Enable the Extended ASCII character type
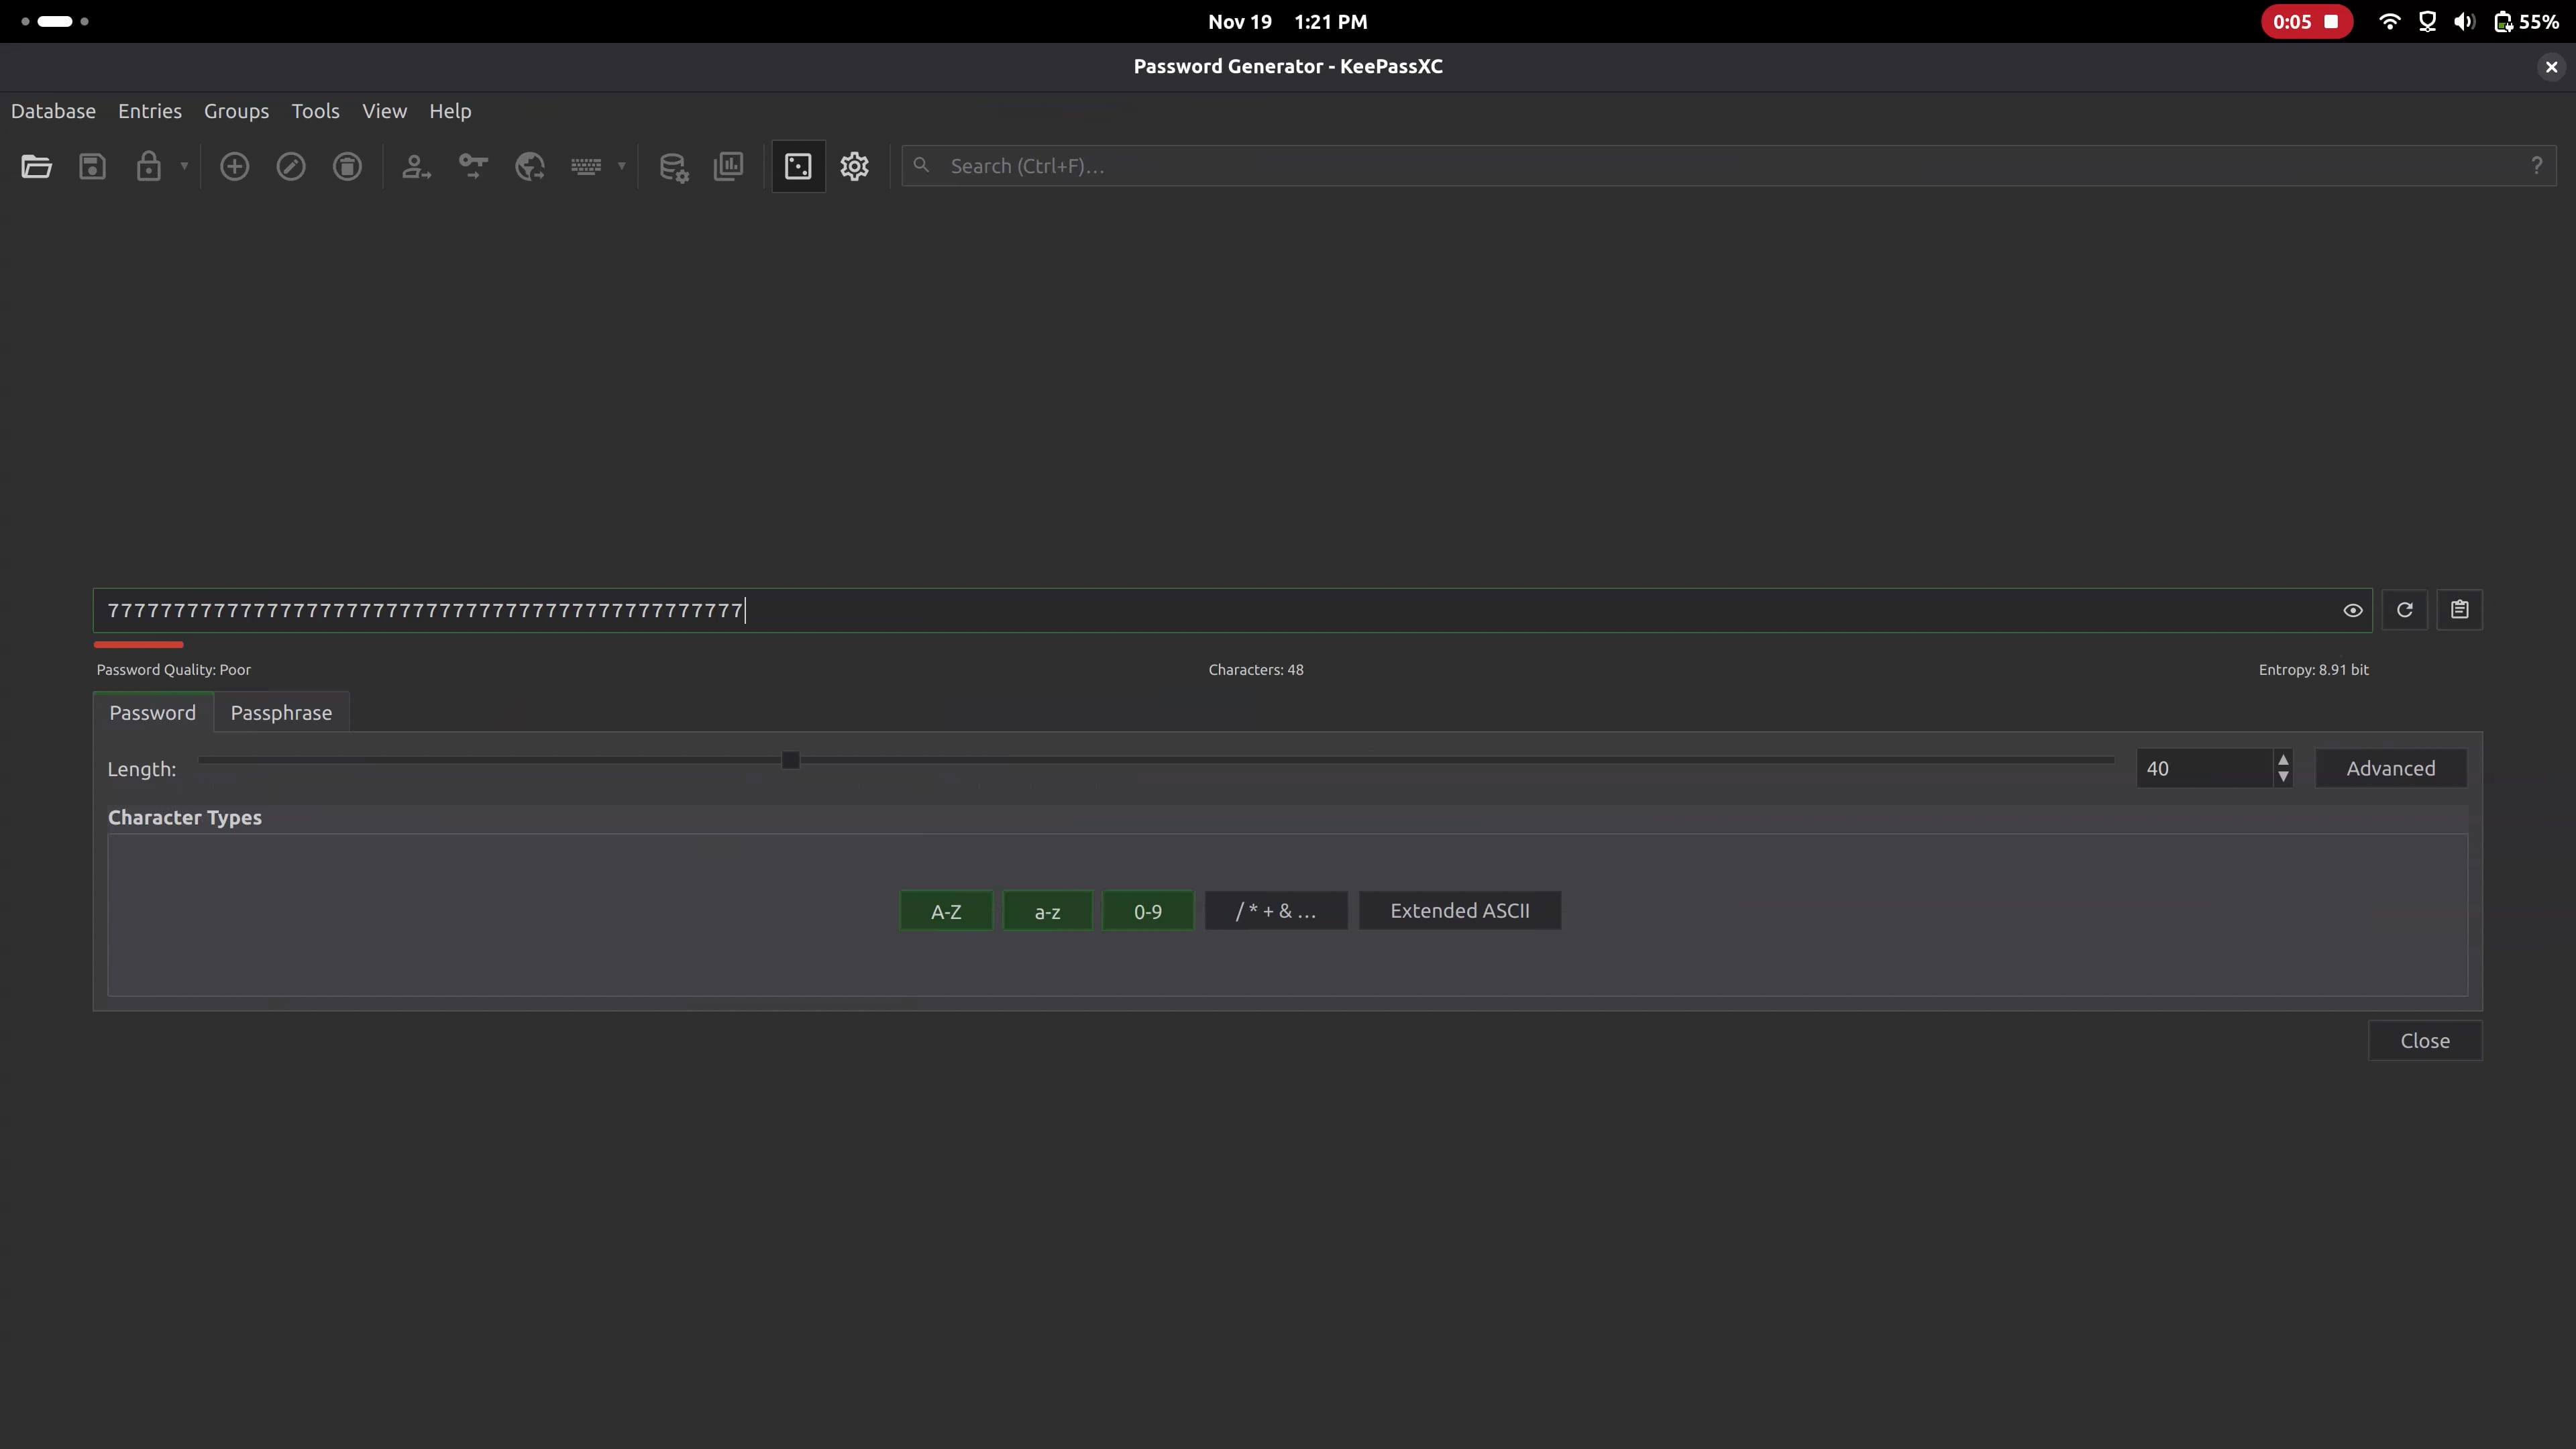The image size is (2576, 1449). tap(1459, 911)
